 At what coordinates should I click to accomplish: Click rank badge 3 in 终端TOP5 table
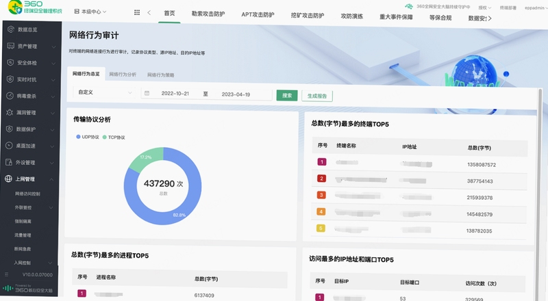click(321, 195)
